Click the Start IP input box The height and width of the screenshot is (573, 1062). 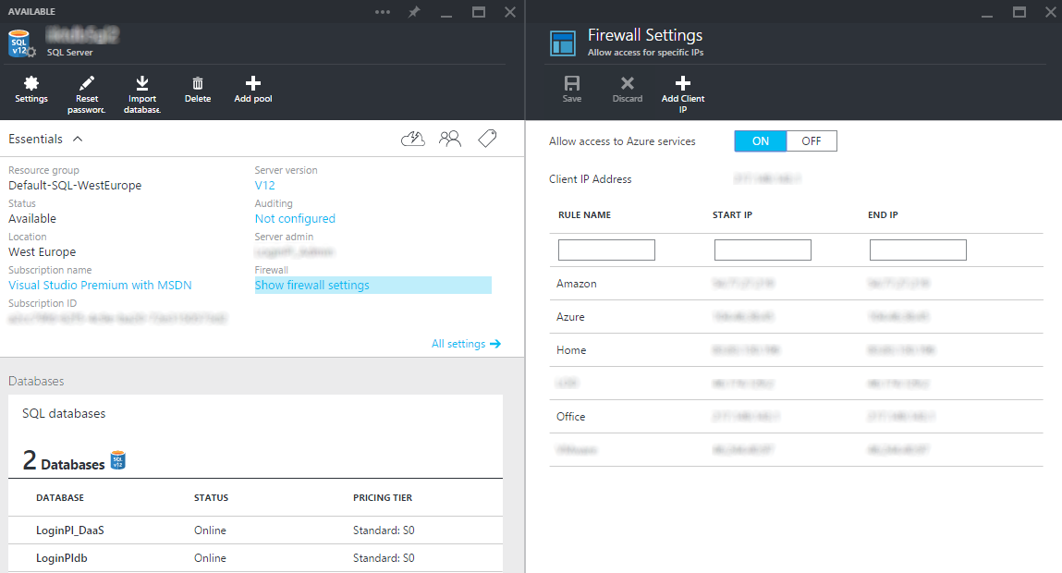pos(763,250)
